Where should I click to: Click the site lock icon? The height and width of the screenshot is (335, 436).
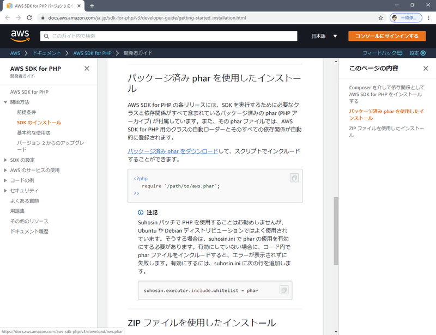(x=43, y=18)
